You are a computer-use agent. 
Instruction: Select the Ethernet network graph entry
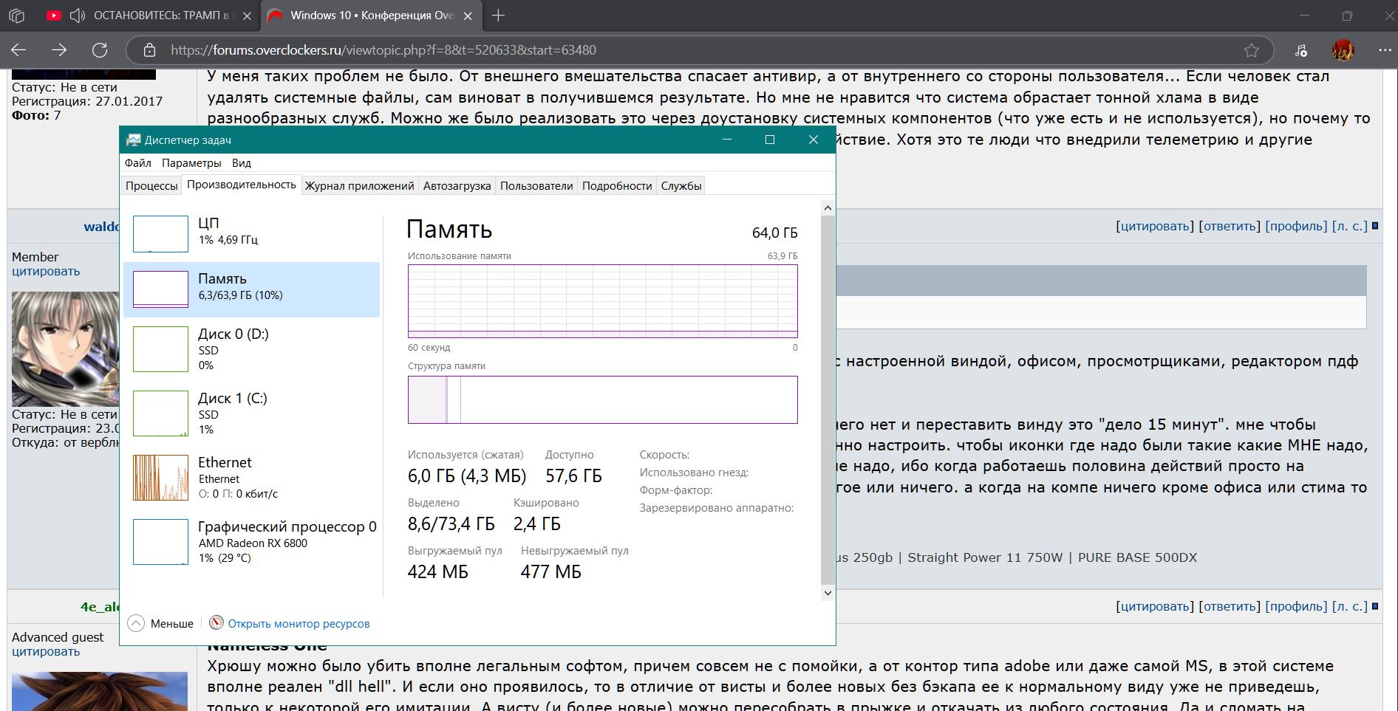tap(252, 478)
